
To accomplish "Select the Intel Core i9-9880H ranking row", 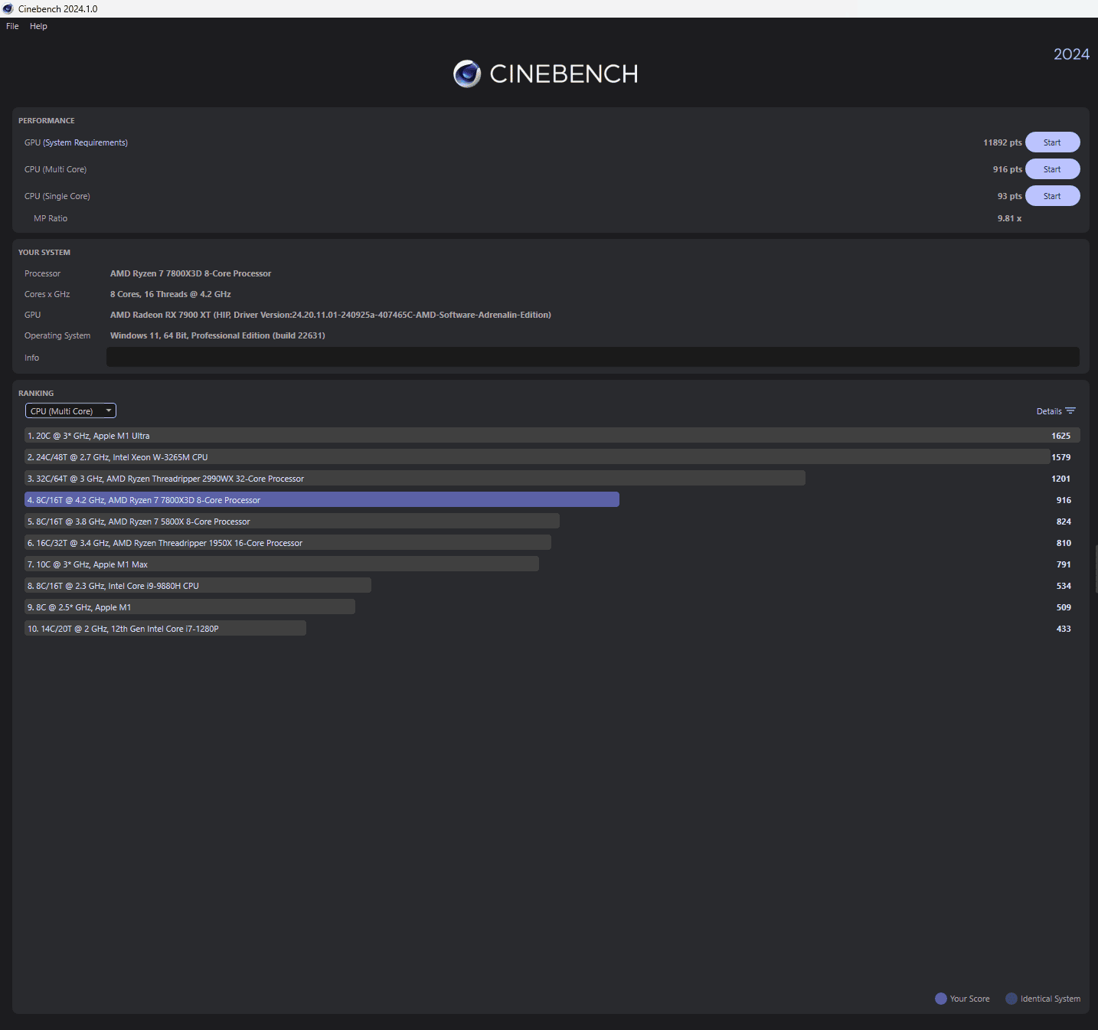I will pyautogui.click(x=552, y=585).
